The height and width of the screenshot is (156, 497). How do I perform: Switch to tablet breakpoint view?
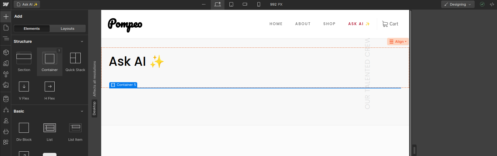[231, 4]
